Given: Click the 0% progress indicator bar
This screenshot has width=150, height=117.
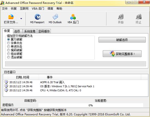Looking at the screenshot, I should [x=91, y=105].
